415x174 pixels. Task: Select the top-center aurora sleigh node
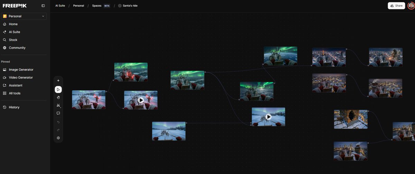pos(280,56)
